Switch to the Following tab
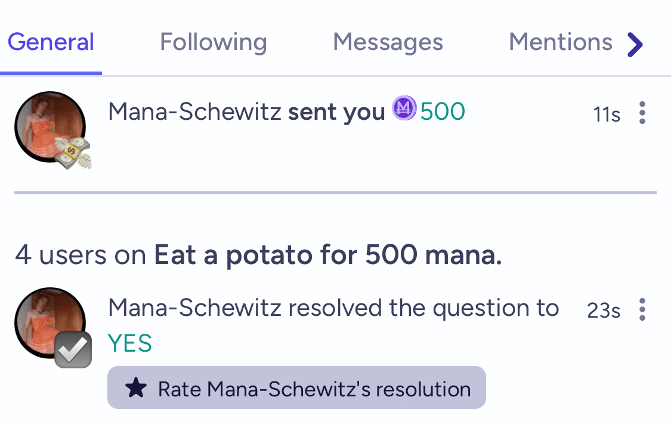This screenshot has width=671, height=422. pos(213,42)
